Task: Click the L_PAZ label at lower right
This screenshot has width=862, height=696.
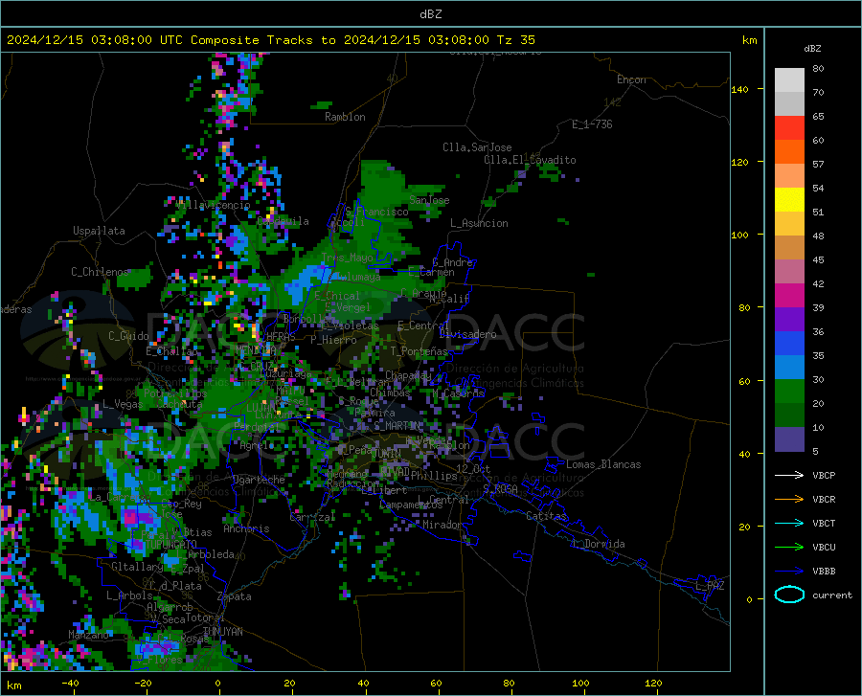Action: pos(710,586)
